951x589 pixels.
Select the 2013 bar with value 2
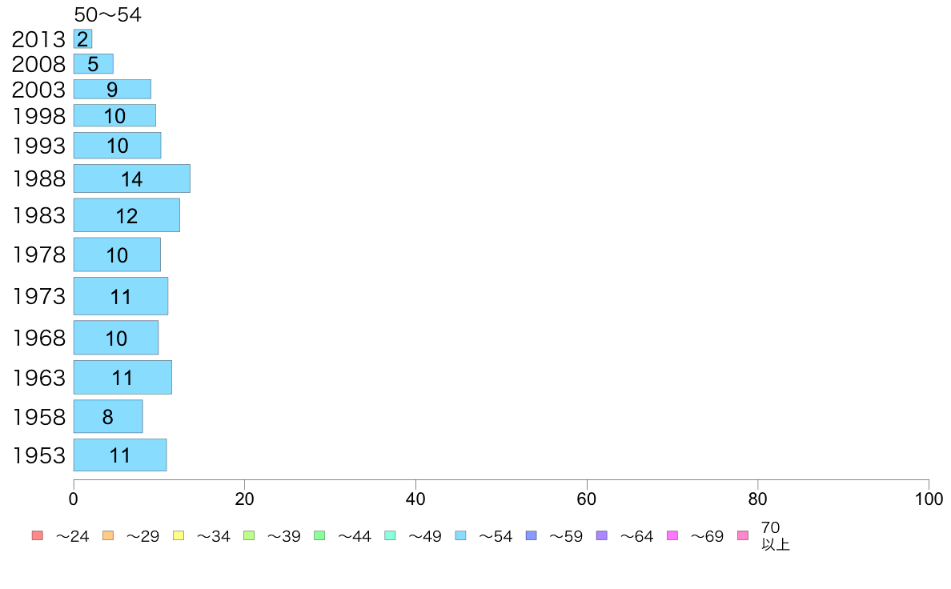pyautogui.click(x=82, y=39)
